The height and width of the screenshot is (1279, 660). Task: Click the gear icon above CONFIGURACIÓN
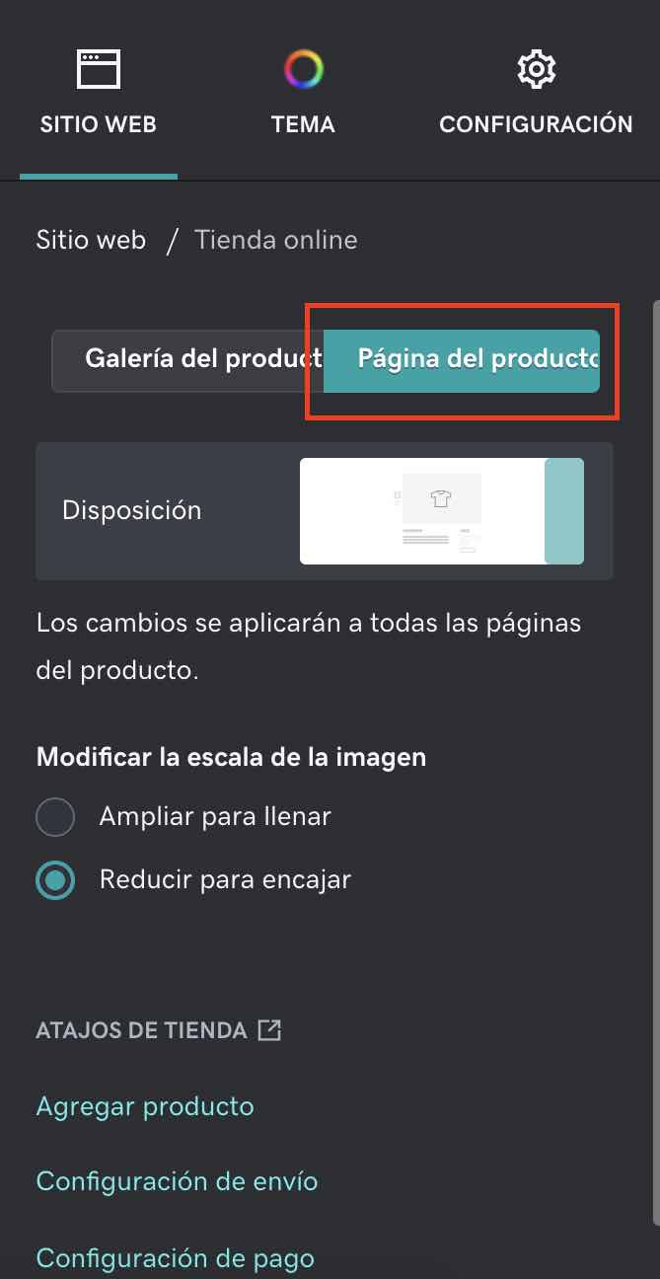[536, 69]
